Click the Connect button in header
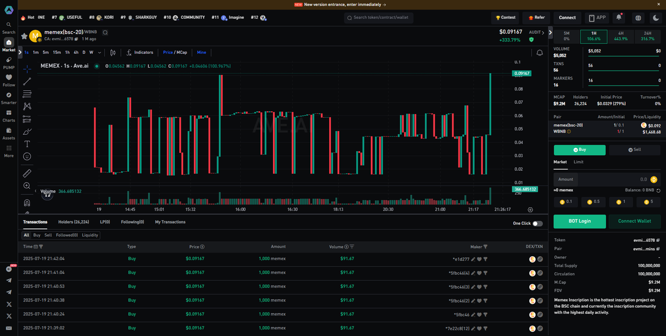666x336 pixels. coord(567,18)
